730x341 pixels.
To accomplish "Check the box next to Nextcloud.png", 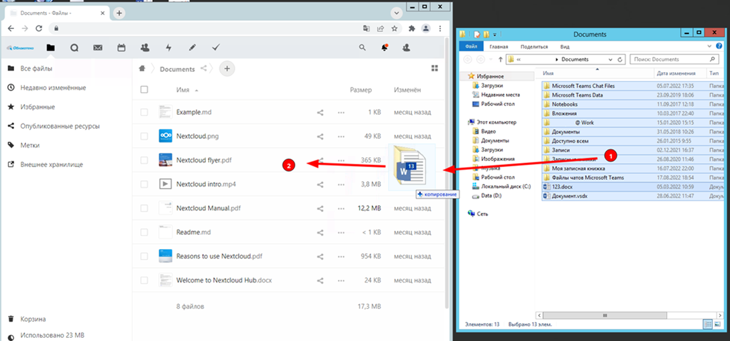I will click(x=144, y=136).
